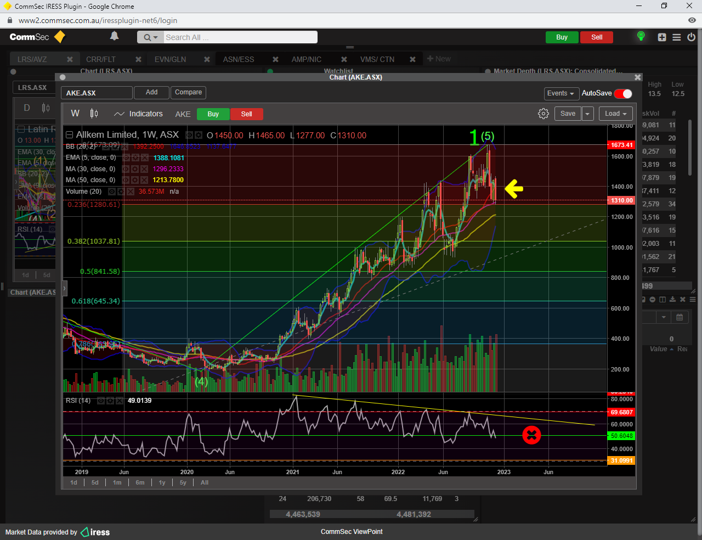Open settings gear for MA (50, close, 0)
Viewport: 702px width, 540px height.
135,180
